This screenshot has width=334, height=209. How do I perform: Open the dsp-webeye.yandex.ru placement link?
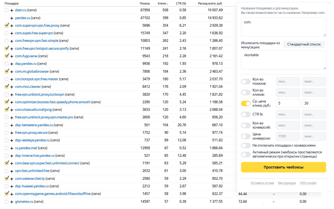[32, 140]
